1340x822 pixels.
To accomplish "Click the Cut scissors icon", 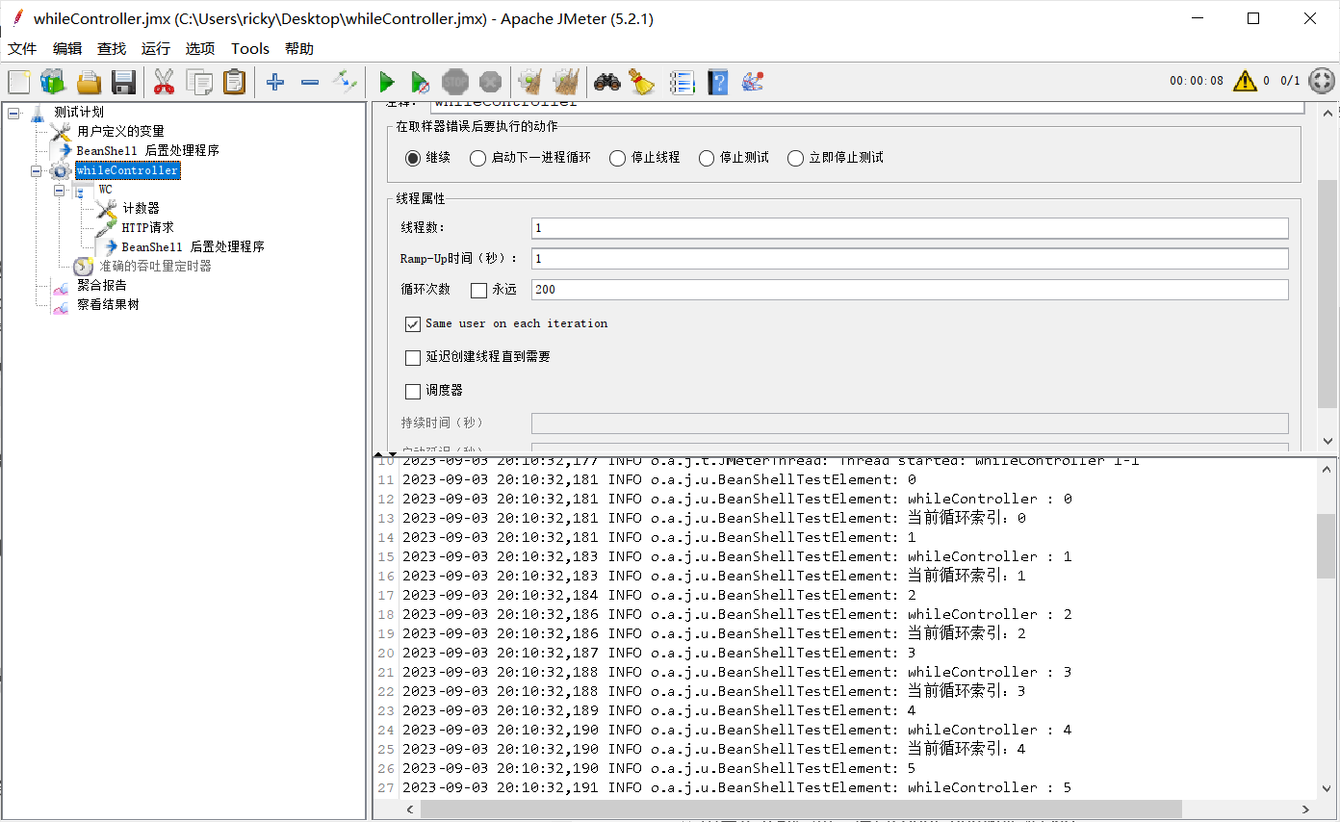I will 164,82.
